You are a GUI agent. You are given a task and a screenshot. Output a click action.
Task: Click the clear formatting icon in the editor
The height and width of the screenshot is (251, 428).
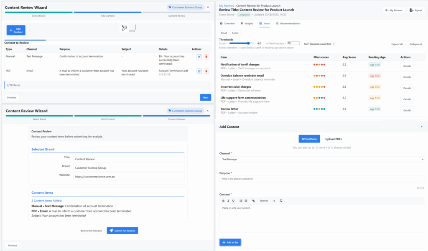(281, 200)
